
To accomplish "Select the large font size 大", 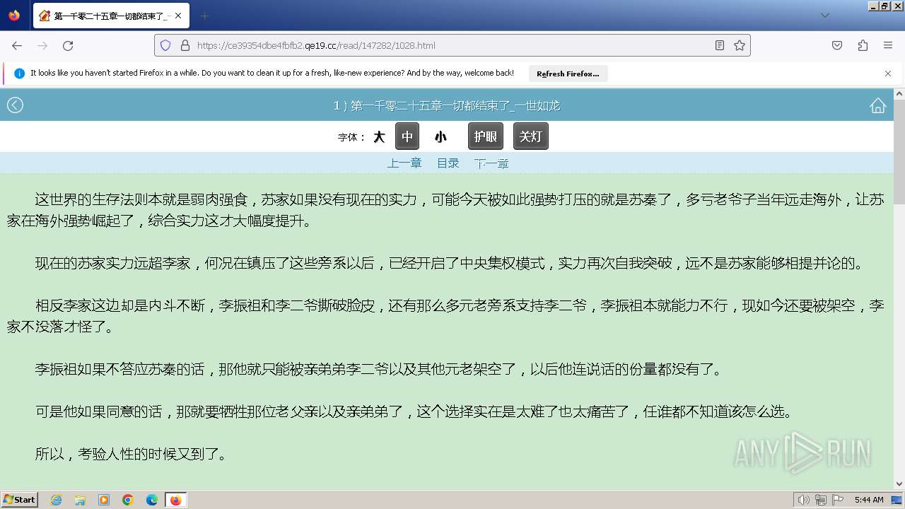I will coord(379,136).
